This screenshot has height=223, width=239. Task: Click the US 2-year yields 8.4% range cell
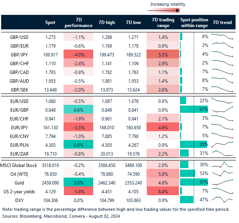(x=163, y=191)
